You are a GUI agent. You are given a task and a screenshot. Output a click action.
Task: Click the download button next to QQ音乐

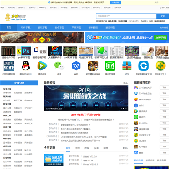tap(164, 141)
